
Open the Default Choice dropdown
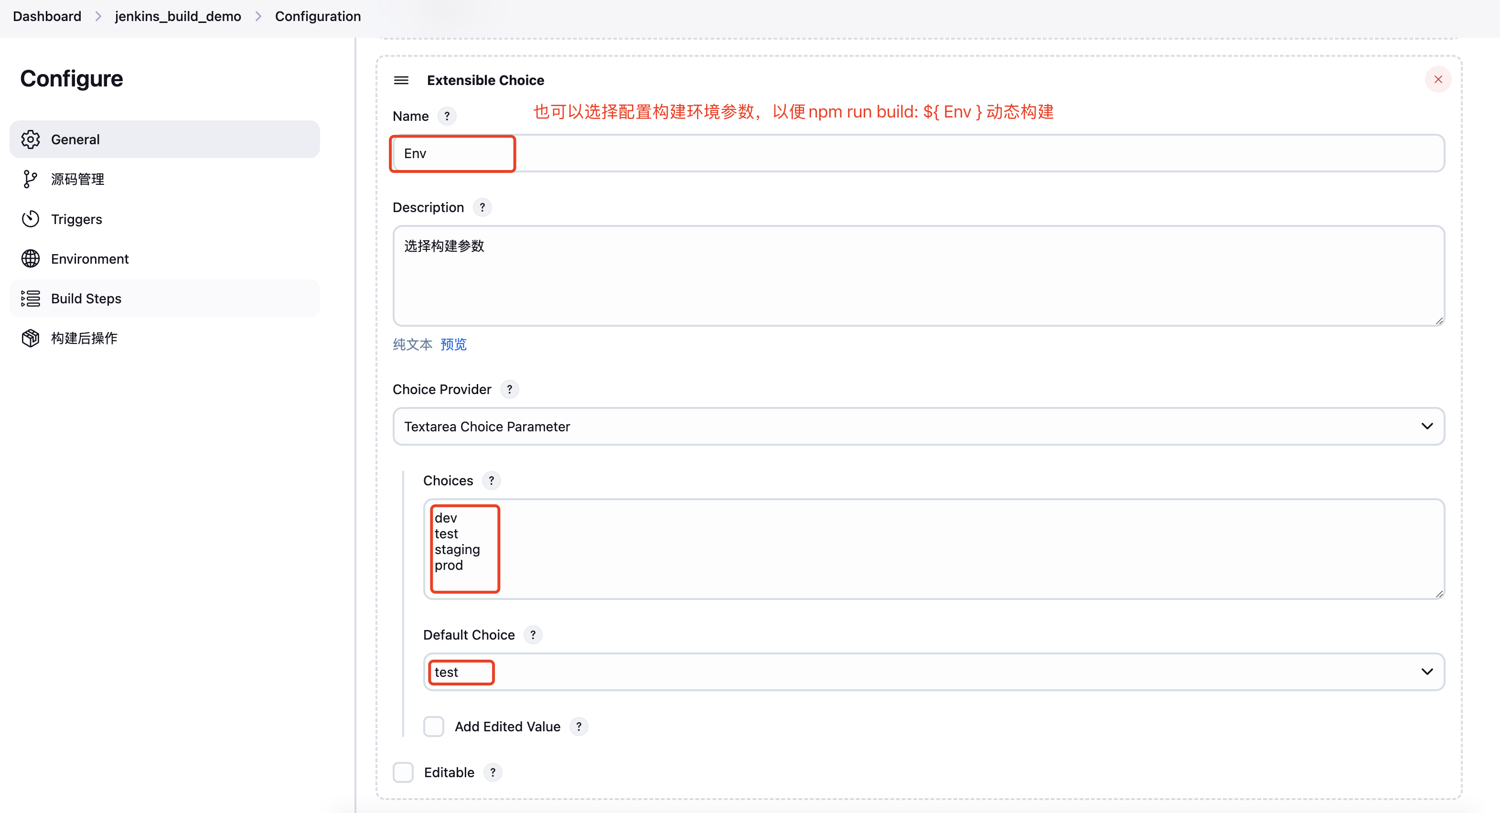pyautogui.click(x=933, y=672)
